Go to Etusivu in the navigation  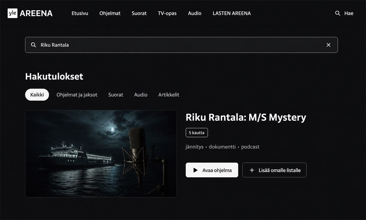[80, 13]
